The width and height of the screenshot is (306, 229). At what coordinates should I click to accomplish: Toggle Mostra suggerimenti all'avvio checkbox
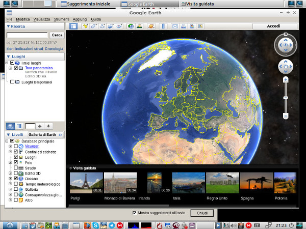[134, 213]
